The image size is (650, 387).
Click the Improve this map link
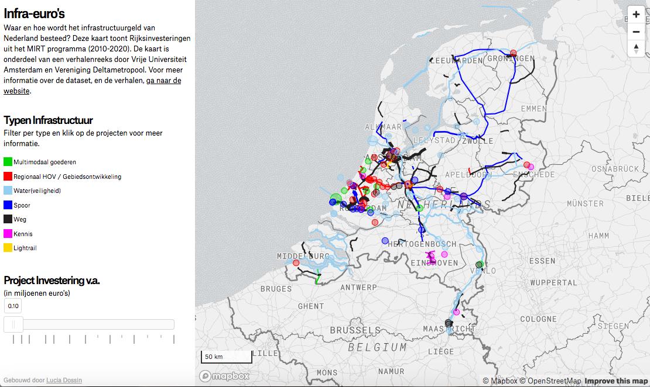615,381
